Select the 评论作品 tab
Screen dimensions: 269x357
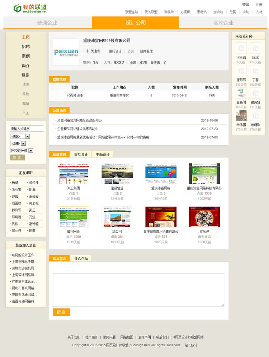click(x=80, y=258)
